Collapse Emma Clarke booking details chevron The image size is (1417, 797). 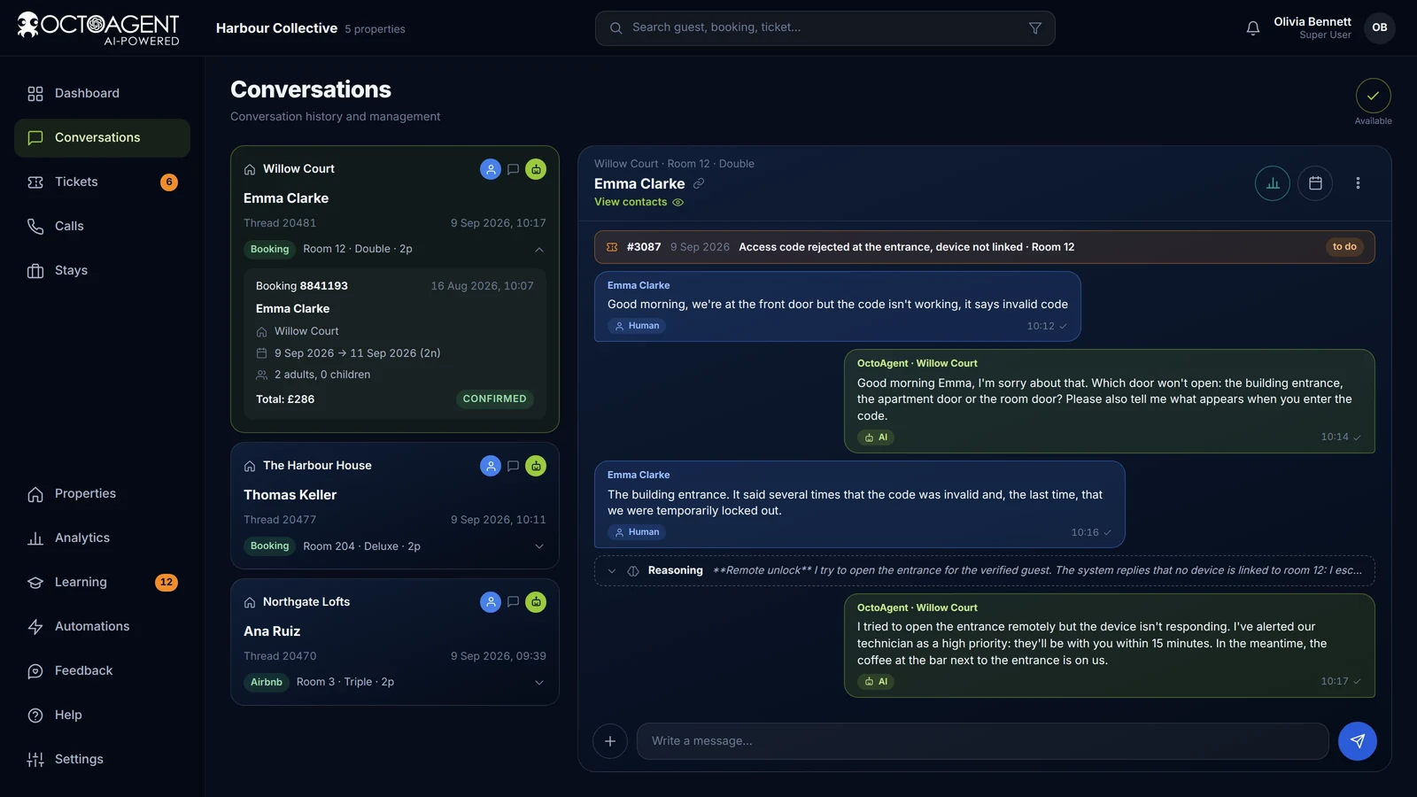(x=539, y=250)
